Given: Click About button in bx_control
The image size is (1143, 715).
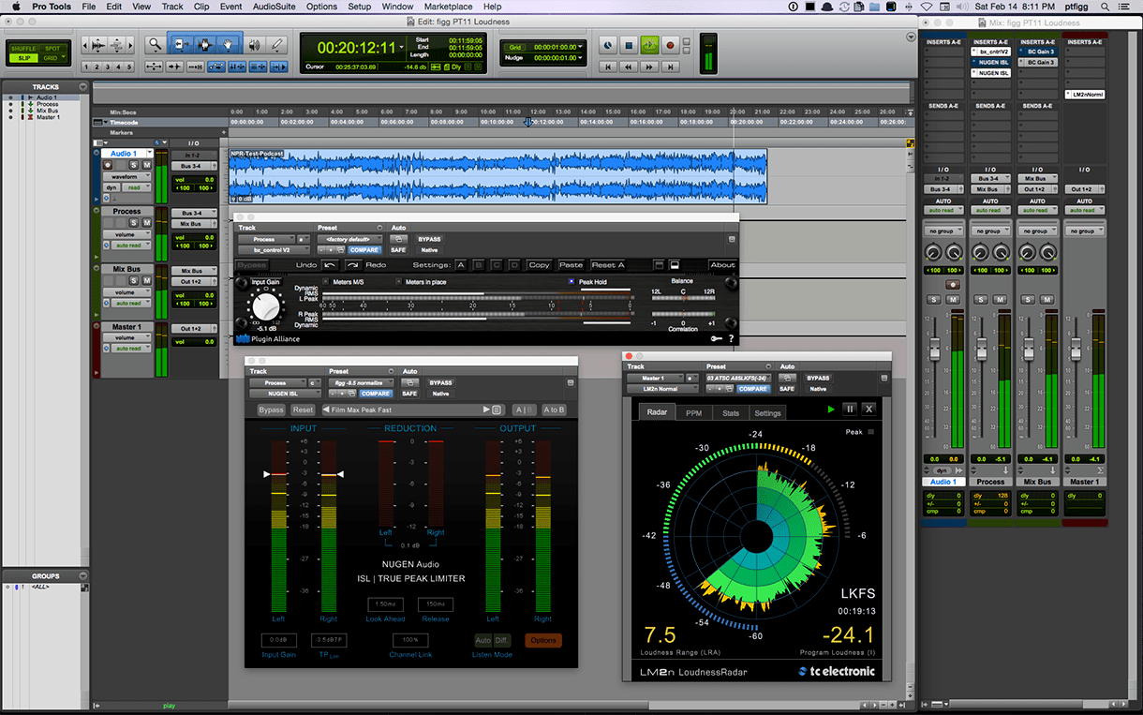Looking at the screenshot, I should pyautogui.click(x=722, y=265).
